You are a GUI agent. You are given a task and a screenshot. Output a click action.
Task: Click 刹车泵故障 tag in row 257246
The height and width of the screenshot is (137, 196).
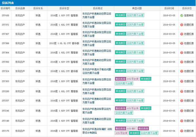click(x=133, y=108)
